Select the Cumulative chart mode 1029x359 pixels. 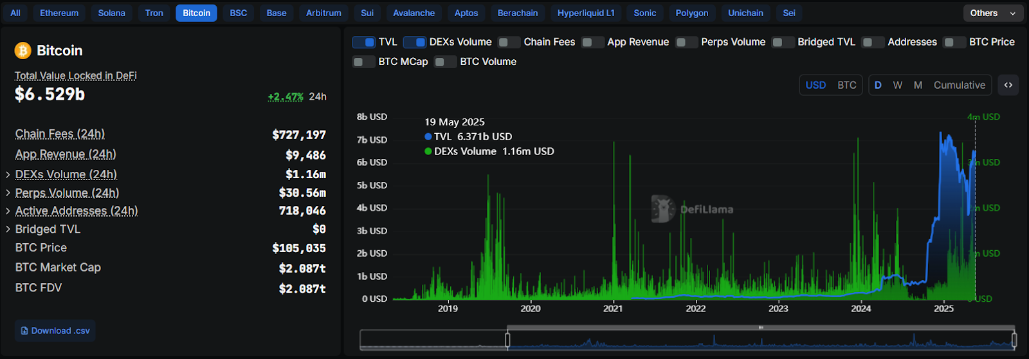(960, 85)
